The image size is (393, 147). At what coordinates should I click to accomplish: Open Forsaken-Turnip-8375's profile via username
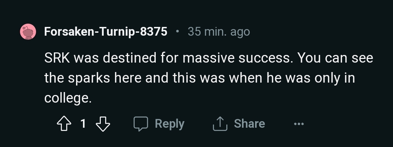[106, 32]
